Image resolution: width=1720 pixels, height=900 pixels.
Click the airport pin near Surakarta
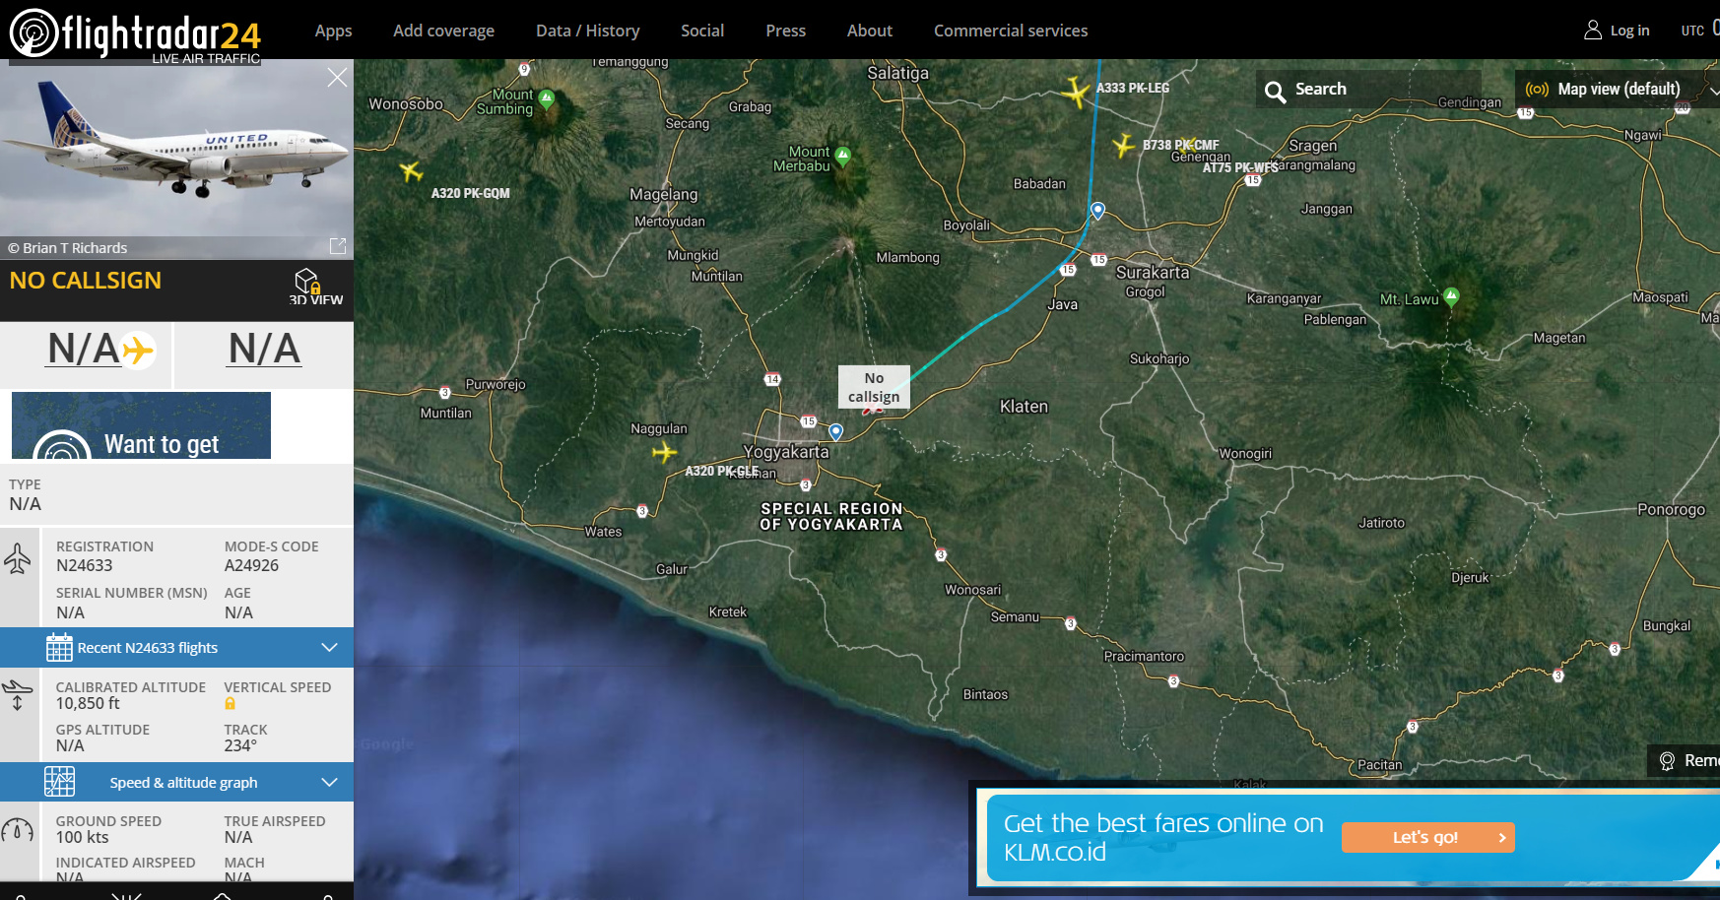point(1097,210)
